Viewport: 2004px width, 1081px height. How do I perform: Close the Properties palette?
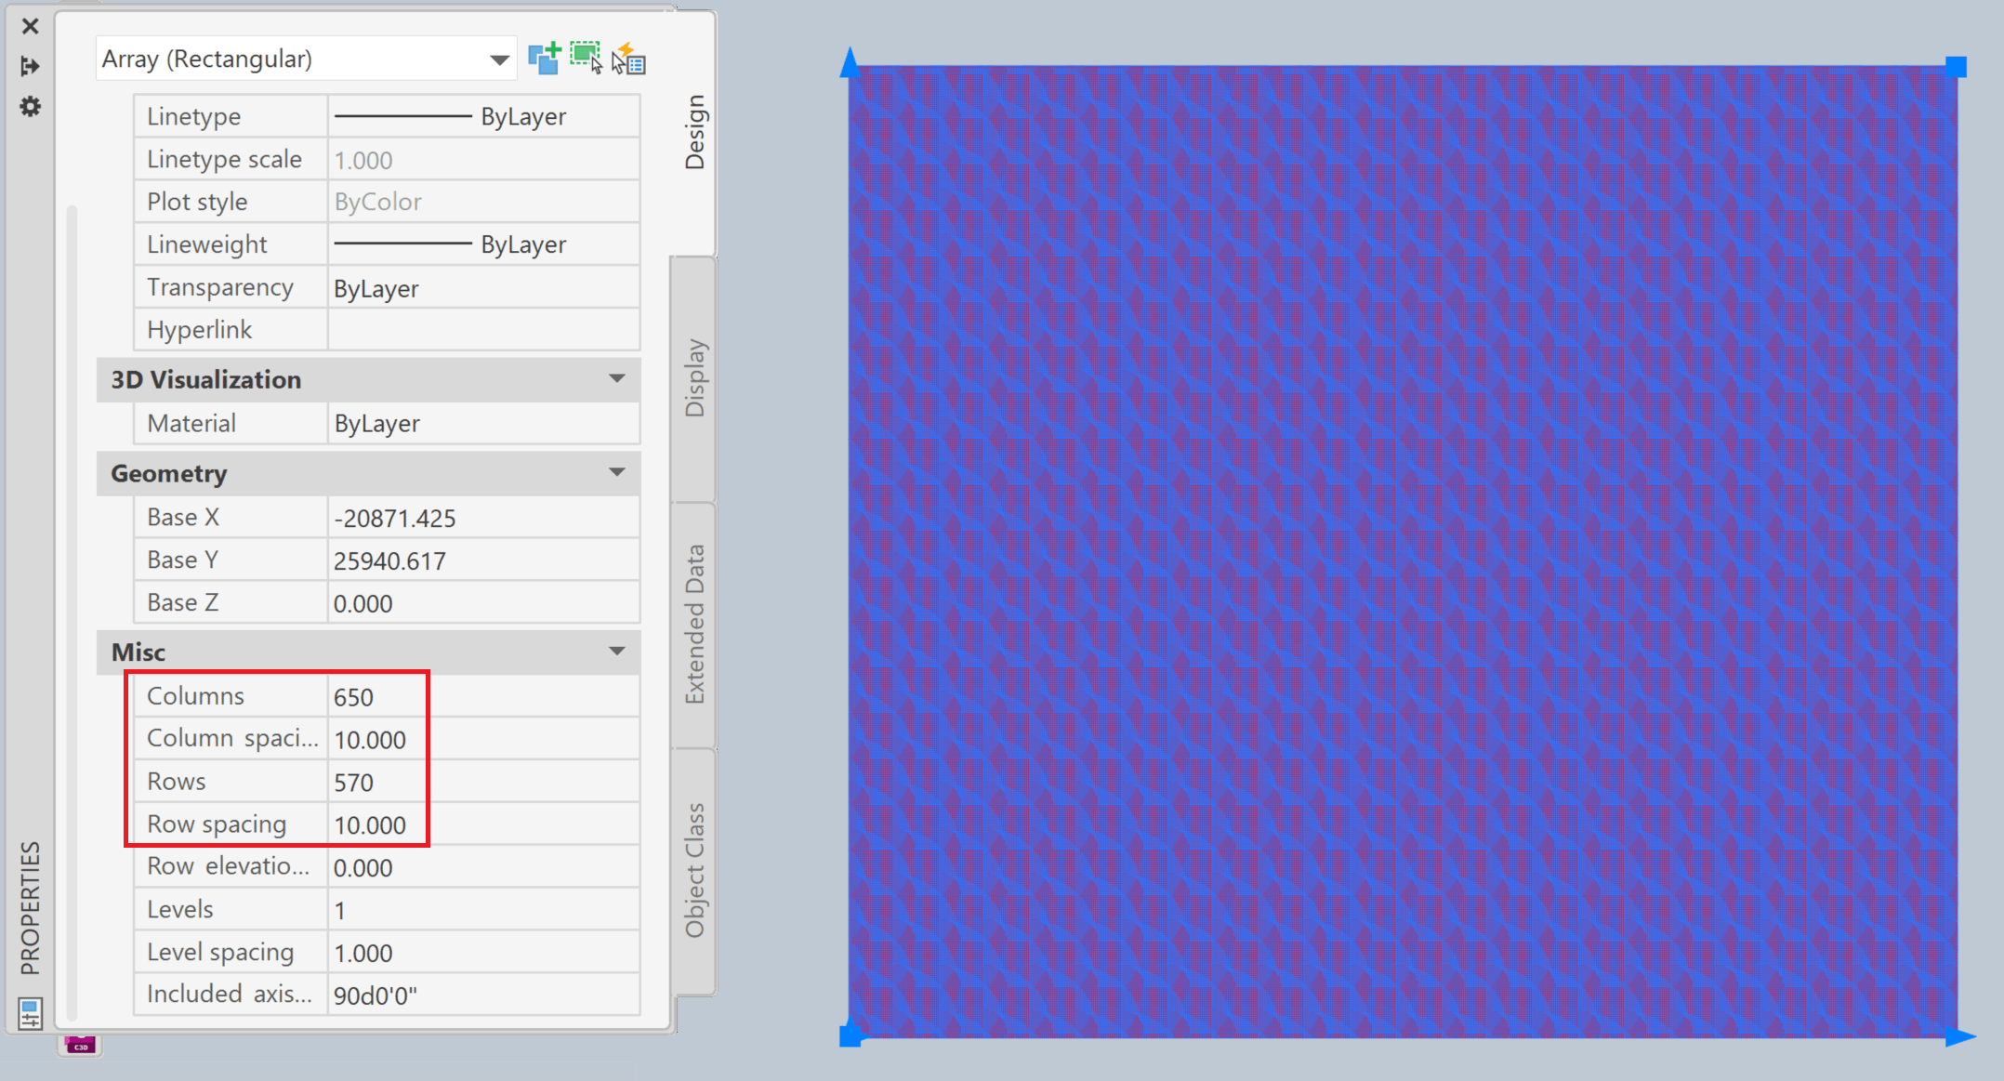(30, 26)
